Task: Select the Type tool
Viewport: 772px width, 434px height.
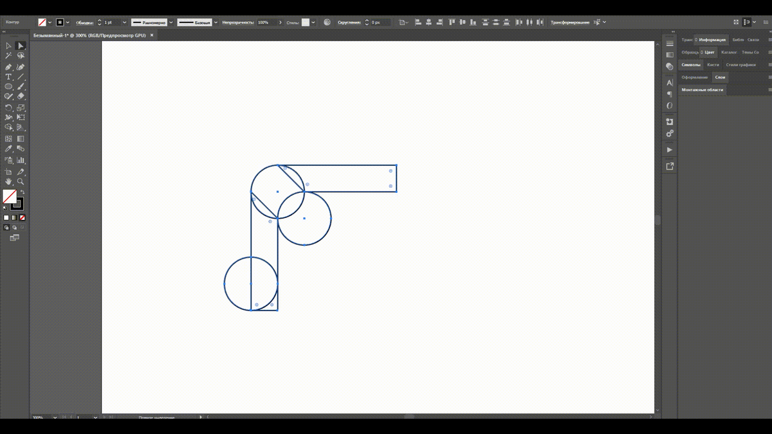Action: [8, 77]
